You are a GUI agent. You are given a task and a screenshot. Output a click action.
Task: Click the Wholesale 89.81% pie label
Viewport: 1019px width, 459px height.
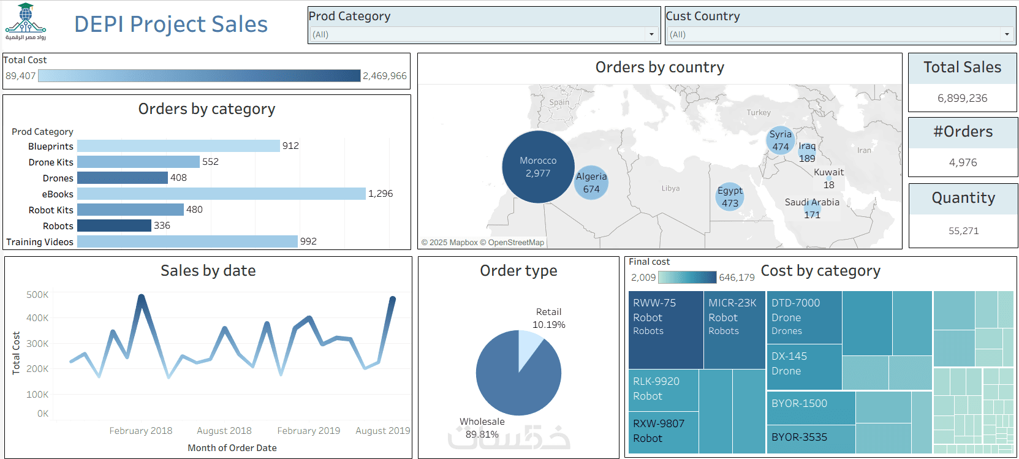(x=482, y=428)
